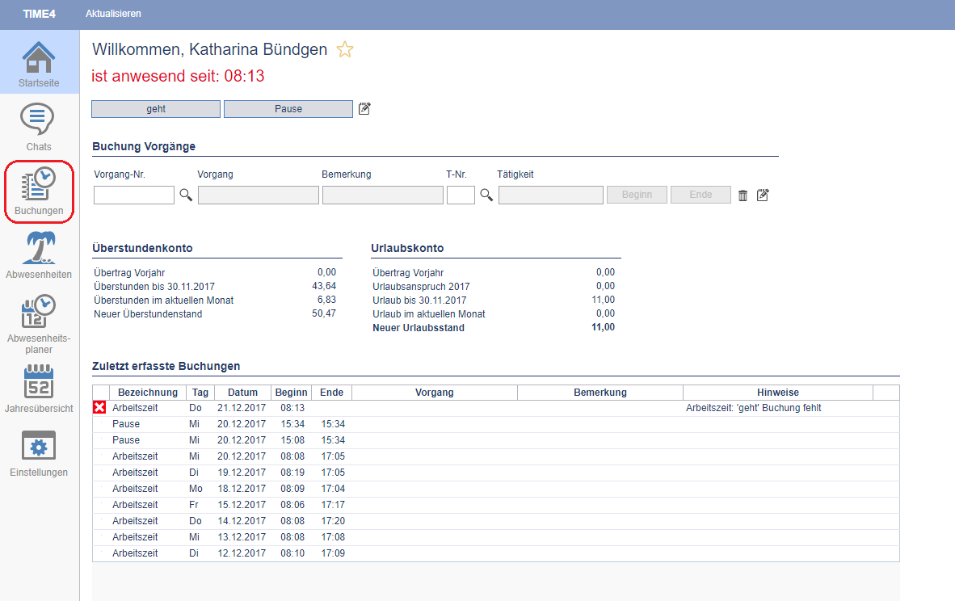Sort by the Datum column header
The height and width of the screenshot is (601, 955).
coord(242,393)
